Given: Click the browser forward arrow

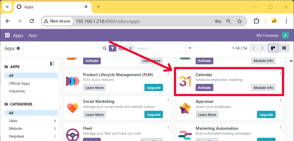Looking at the screenshot, I should point(20,21).
